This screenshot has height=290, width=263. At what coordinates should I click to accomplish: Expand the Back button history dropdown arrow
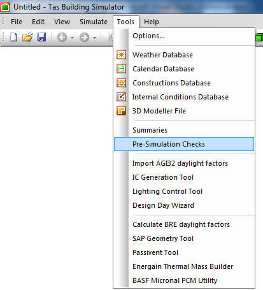[x=72, y=38]
